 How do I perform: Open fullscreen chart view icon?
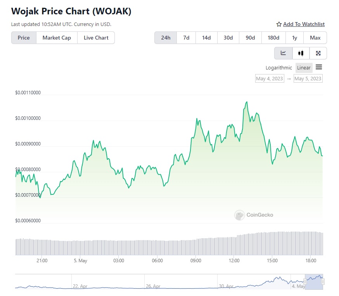pos(318,53)
